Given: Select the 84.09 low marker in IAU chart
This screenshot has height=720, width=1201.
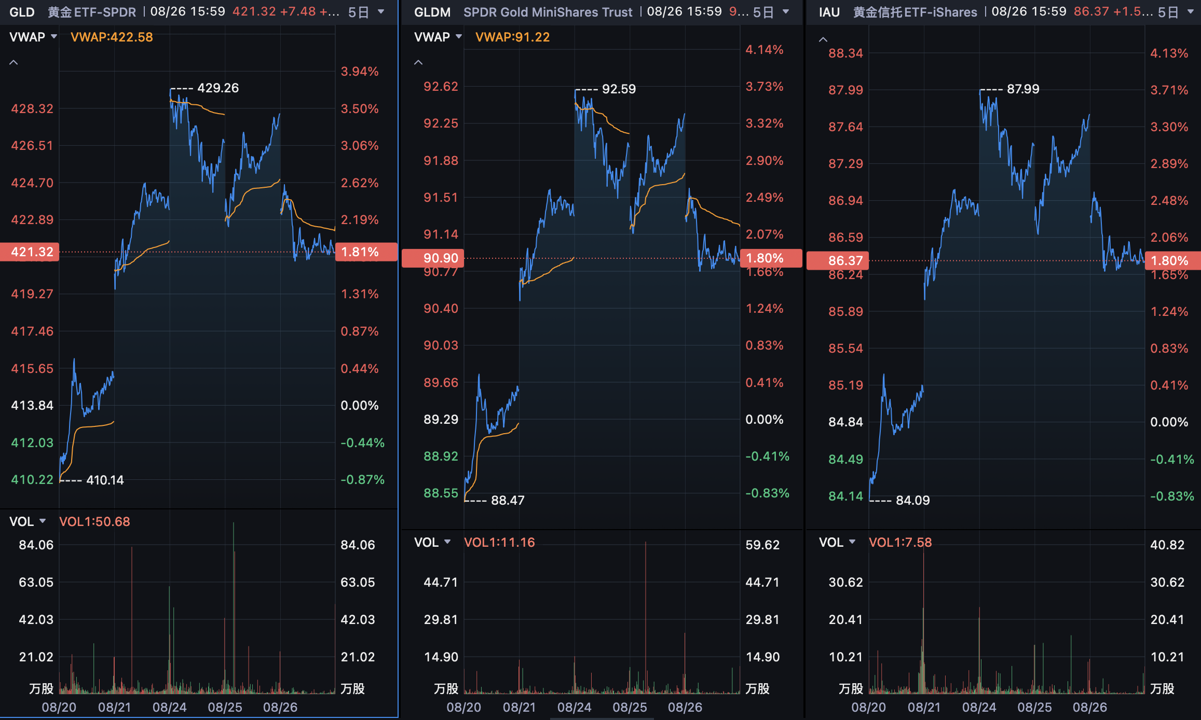Looking at the screenshot, I should pos(913,500).
